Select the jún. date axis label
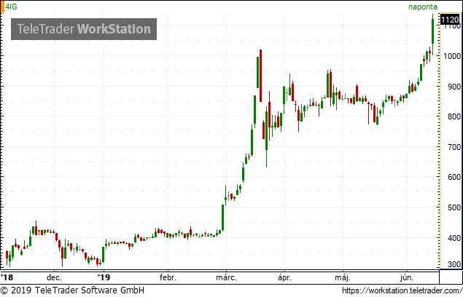This screenshot has height=297, width=463. 407,277
